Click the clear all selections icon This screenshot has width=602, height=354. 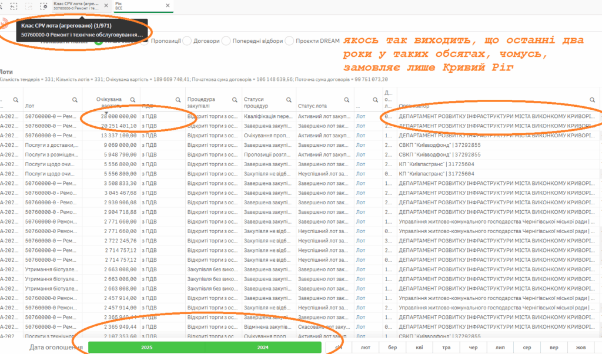(x=43, y=6)
